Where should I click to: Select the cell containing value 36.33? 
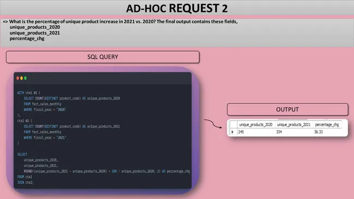coord(327,132)
